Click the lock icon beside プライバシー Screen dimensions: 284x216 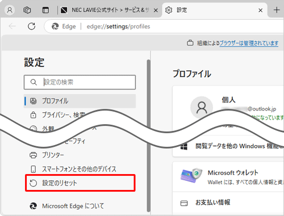(x=34, y=115)
